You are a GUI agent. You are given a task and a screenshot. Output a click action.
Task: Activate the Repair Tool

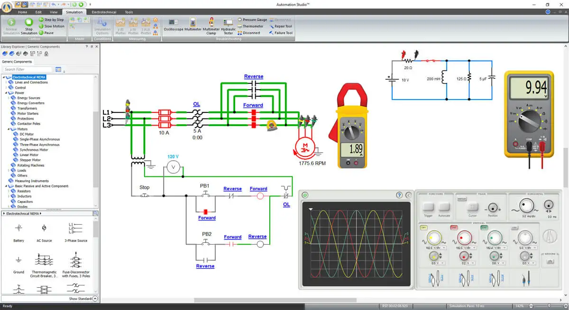click(280, 27)
